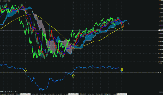Click the 13 Sep 2008 time axis label
Screen dimensions: 163x95
(x=35, y=94)
